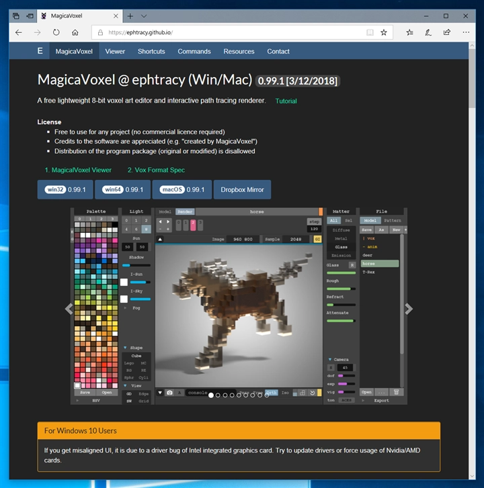
Task: Click the lock icon in the address bar
Action: coord(100,32)
